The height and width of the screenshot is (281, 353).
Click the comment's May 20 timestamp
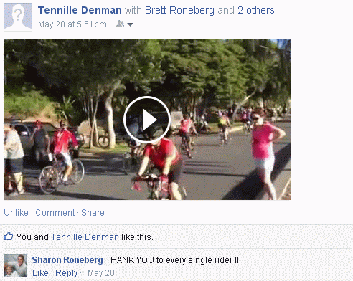(x=101, y=273)
